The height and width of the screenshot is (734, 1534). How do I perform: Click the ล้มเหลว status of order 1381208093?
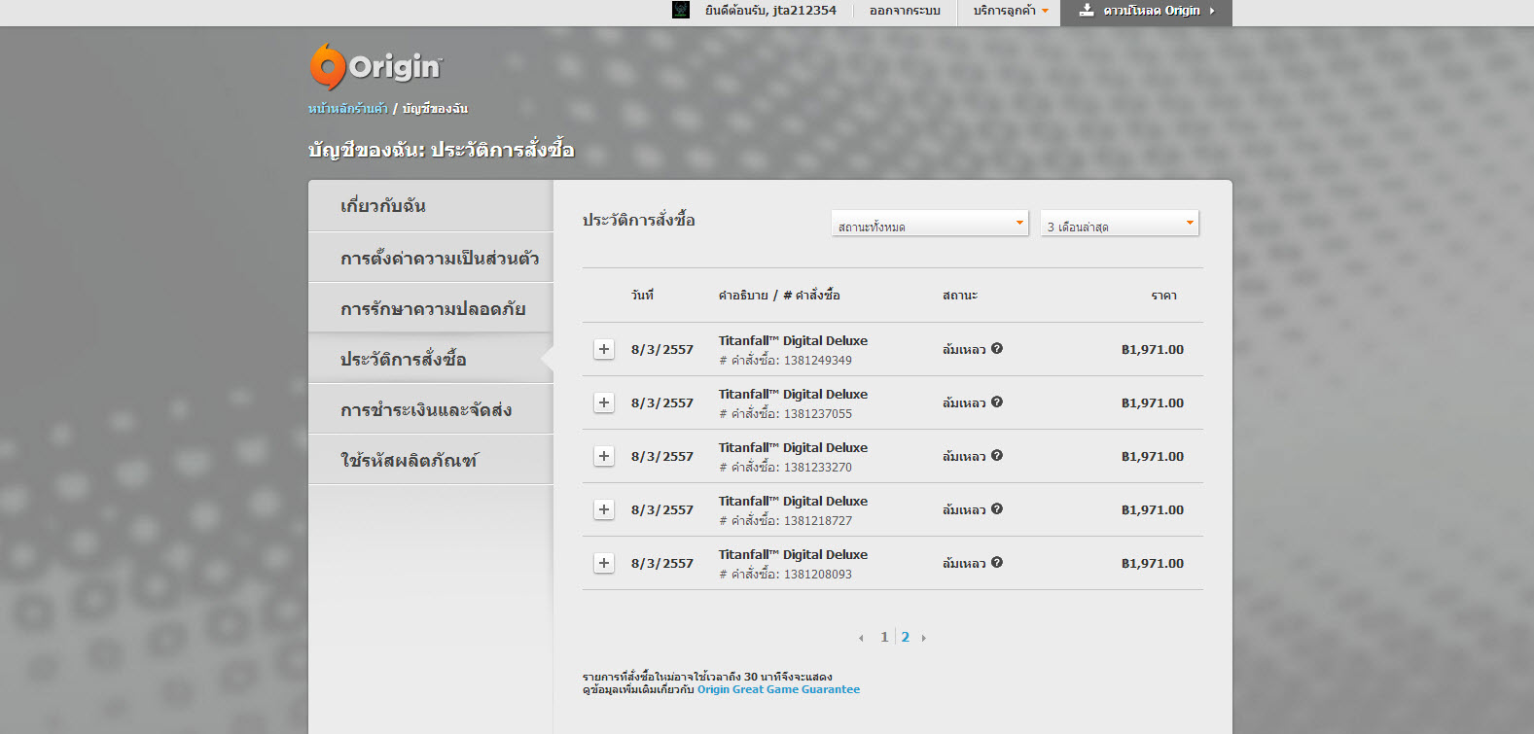point(964,563)
